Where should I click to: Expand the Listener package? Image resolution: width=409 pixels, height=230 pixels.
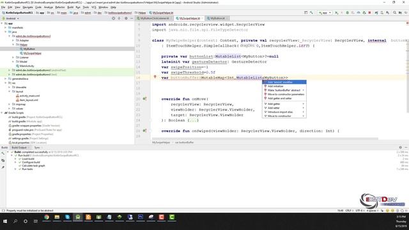coord(13,57)
